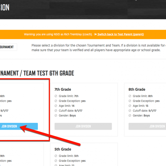Click 'Cutoff date: 9/1/17' in 7th Grade card

click(71, 111)
